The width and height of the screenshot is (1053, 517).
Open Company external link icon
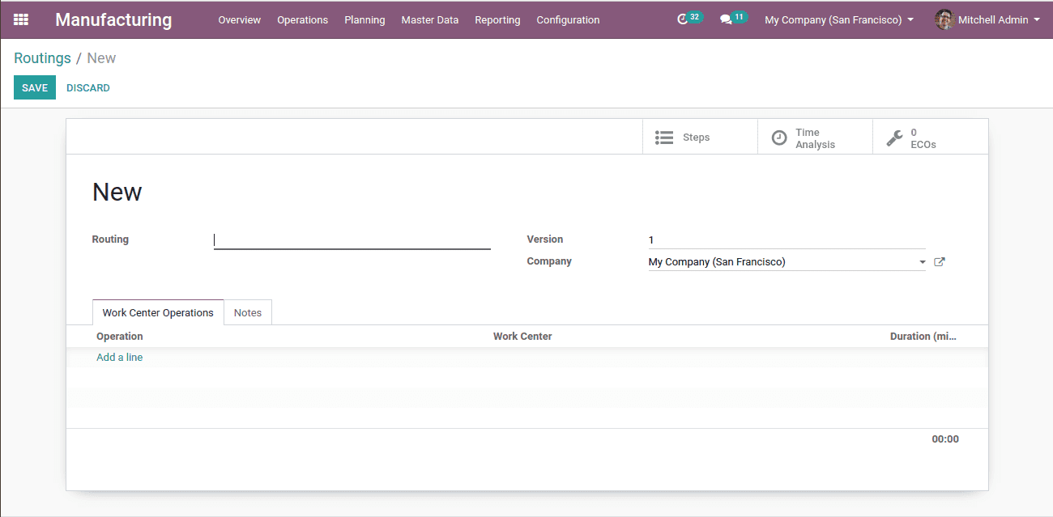[x=940, y=262]
